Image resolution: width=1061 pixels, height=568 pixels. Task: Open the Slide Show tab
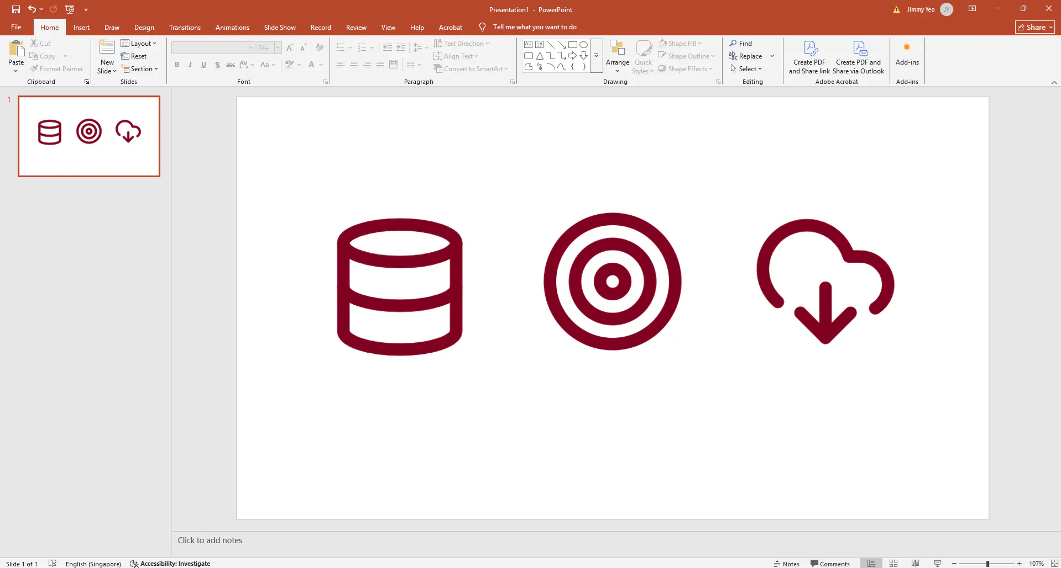pos(280,27)
